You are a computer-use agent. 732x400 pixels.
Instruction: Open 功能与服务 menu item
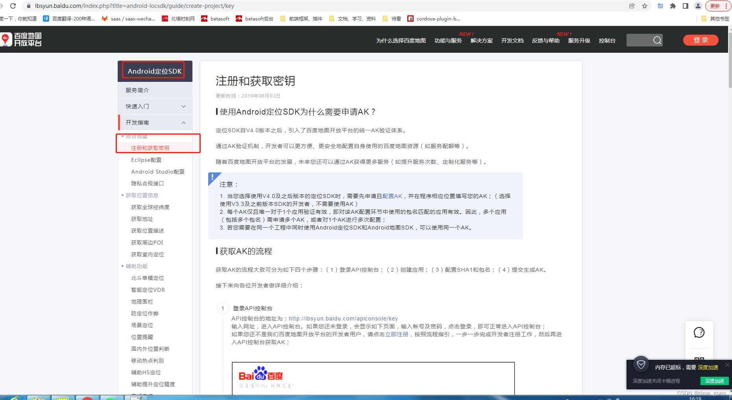tap(448, 41)
